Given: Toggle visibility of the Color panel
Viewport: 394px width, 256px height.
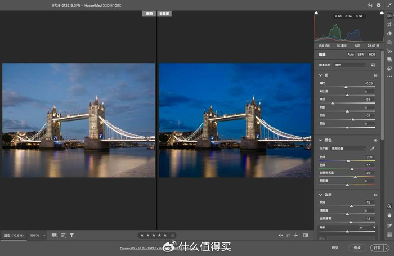Looking at the screenshot, I should tap(375, 140).
